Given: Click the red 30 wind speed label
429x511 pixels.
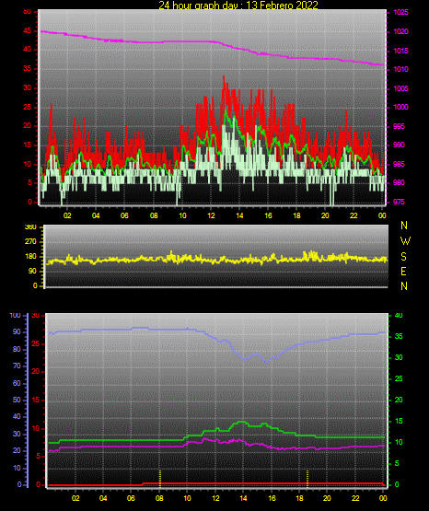Looking at the screenshot, I should pos(27,88).
